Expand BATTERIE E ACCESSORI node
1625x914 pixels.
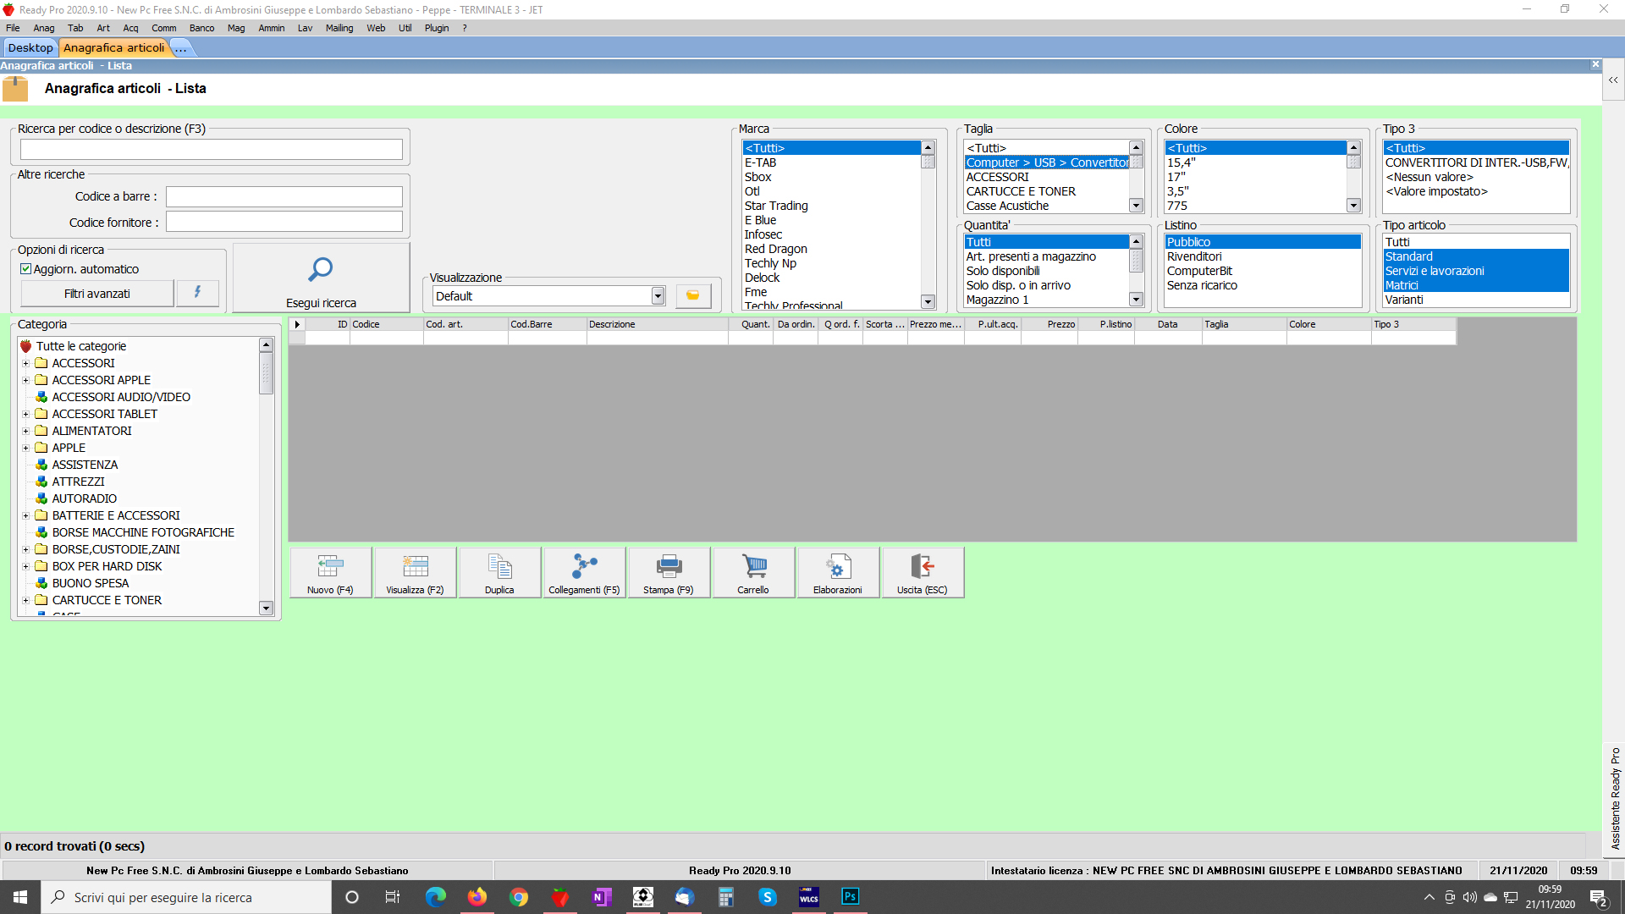[x=25, y=515]
